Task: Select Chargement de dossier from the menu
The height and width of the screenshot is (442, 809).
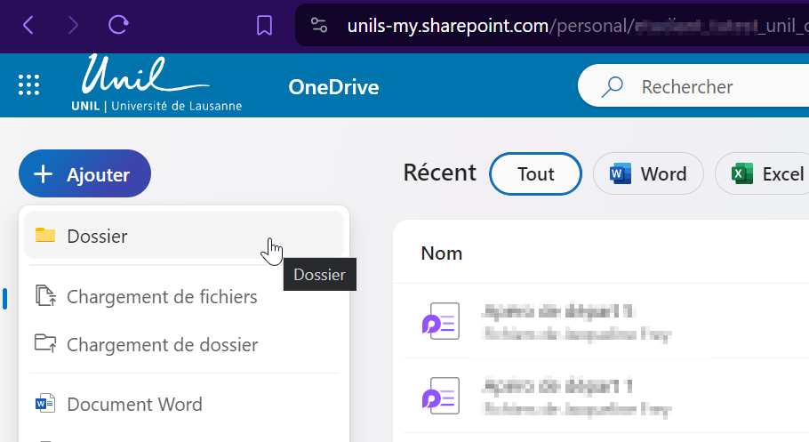Action: point(162,345)
